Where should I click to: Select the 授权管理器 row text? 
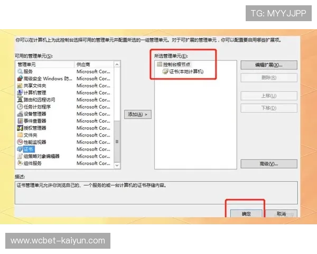(x=35, y=128)
